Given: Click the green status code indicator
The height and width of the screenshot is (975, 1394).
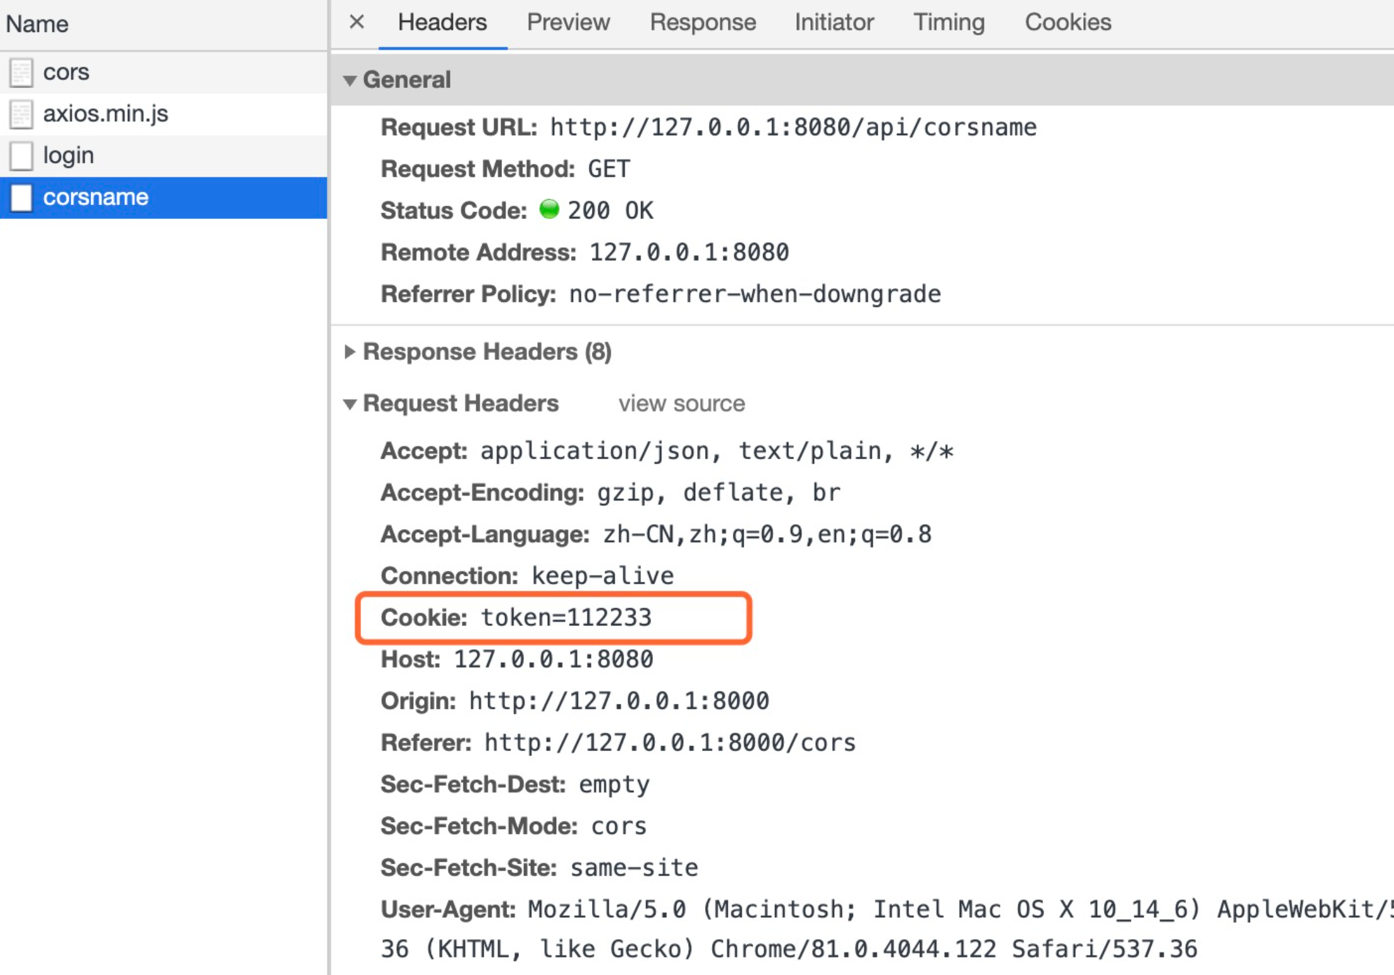Looking at the screenshot, I should pos(549,209).
